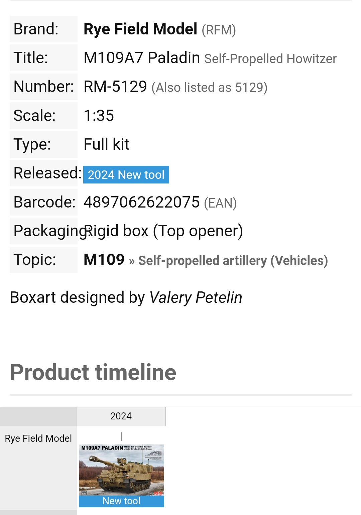Open the M109A7 Paladin boxart thumbnail
Viewport: 361px width, 515px height.
121,470
